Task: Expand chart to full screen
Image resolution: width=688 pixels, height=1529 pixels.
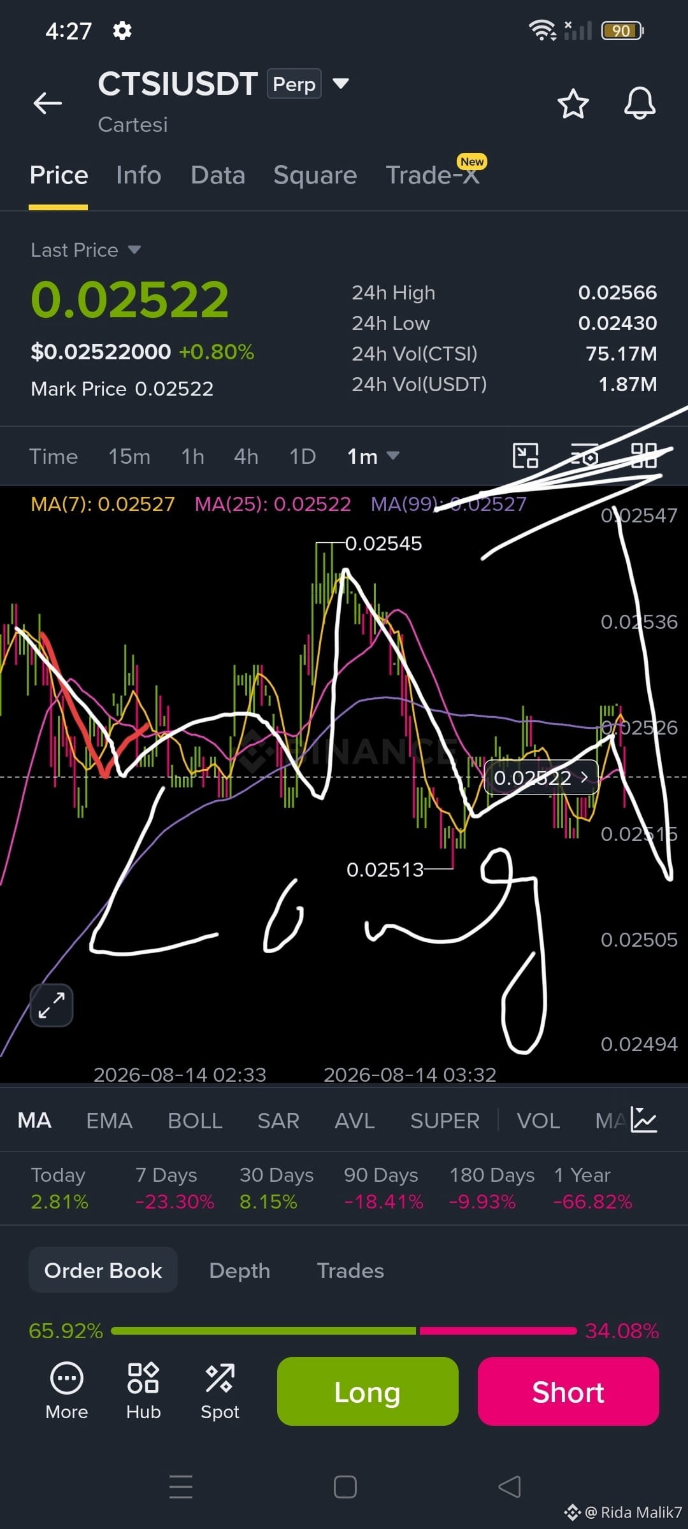Action: (52, 1005)
